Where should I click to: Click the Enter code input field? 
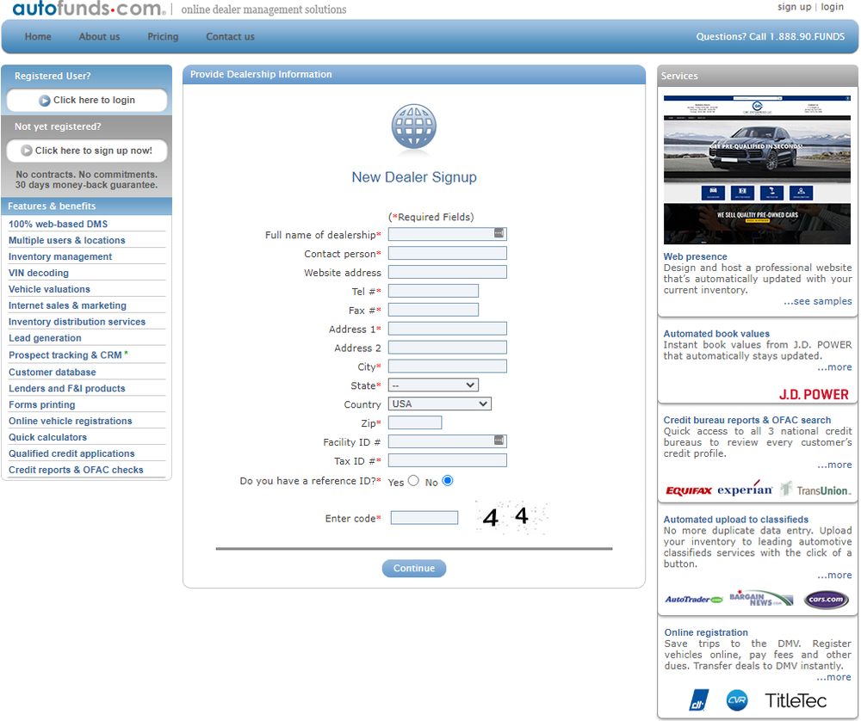point(424,517)
